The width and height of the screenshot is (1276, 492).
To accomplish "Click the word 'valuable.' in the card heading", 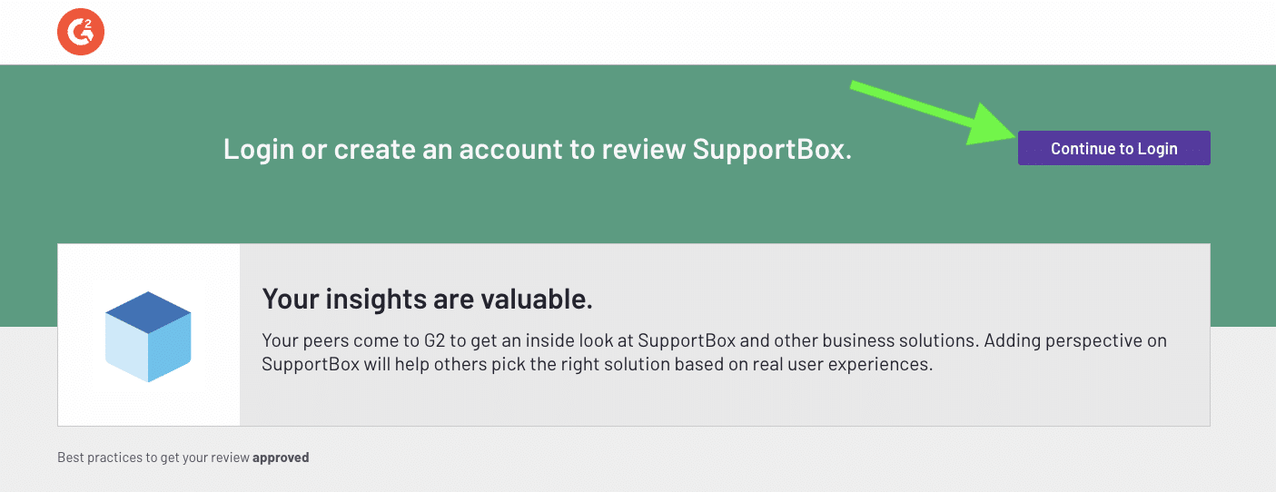I will point(542,298).
